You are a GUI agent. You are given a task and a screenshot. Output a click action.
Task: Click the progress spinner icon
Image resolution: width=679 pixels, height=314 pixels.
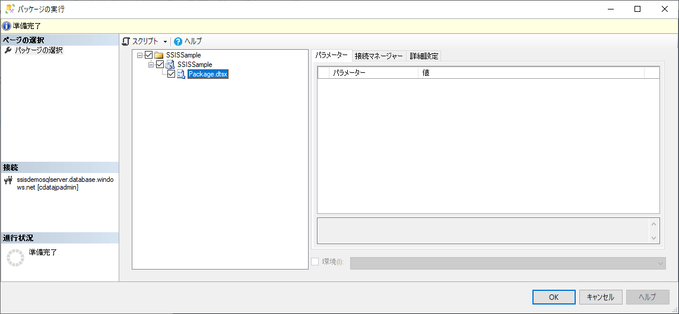pos(15,258)
